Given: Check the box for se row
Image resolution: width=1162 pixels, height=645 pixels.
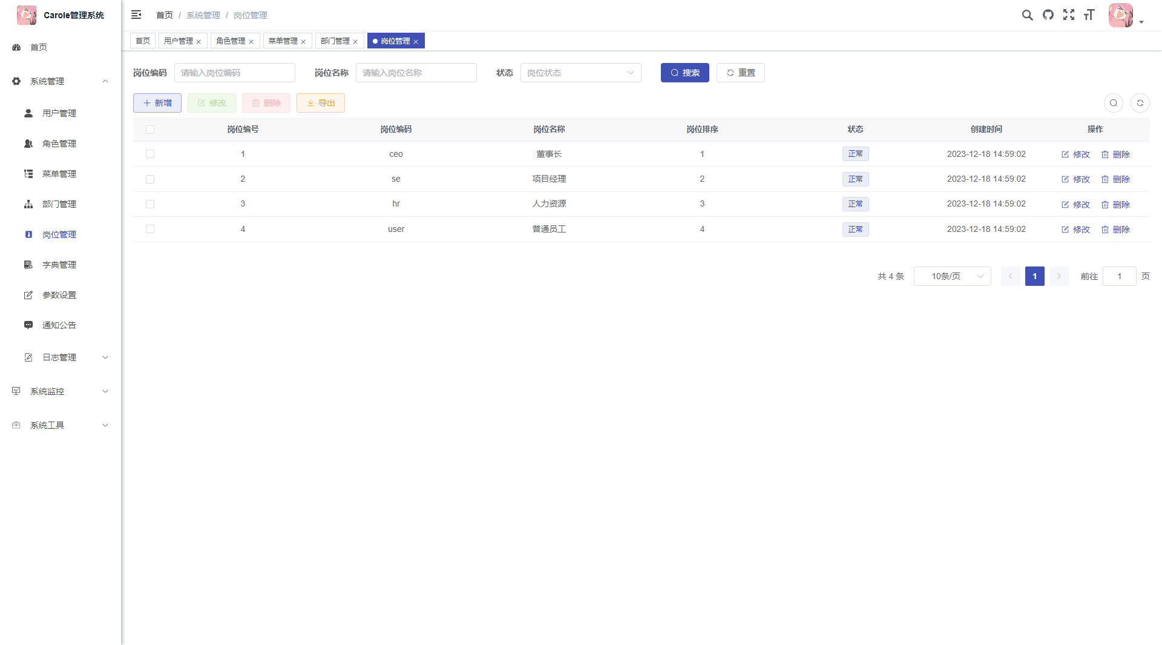Looking at the screenshot, I should [x=150, y=179].
